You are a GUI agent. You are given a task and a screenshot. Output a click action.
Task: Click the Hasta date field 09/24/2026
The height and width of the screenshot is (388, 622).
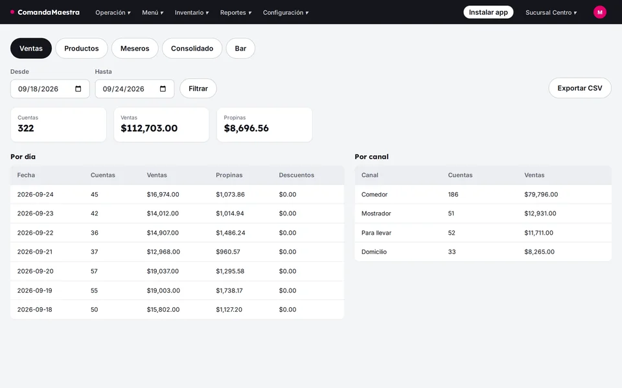point(135,89)
